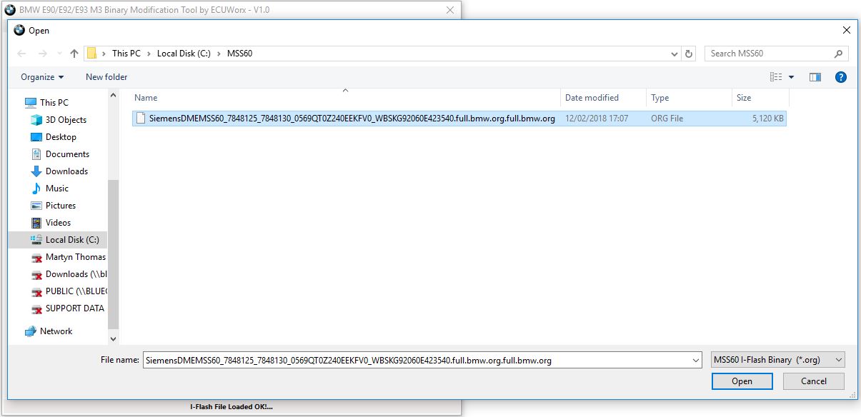Image resolution: width=861 pixels, height=417 pixels.
Task: Click the Forward navigation arrow
Action: [42, 54]
